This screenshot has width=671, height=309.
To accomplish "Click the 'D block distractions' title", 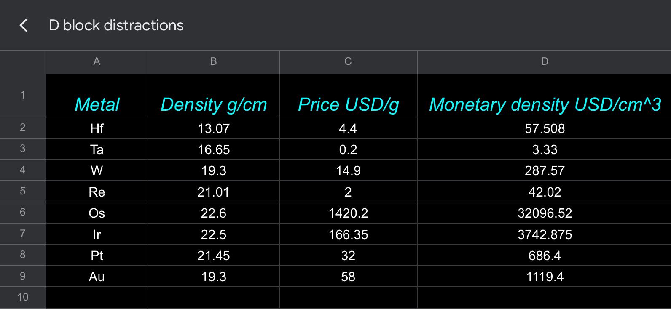I will [x=116, y=25].
